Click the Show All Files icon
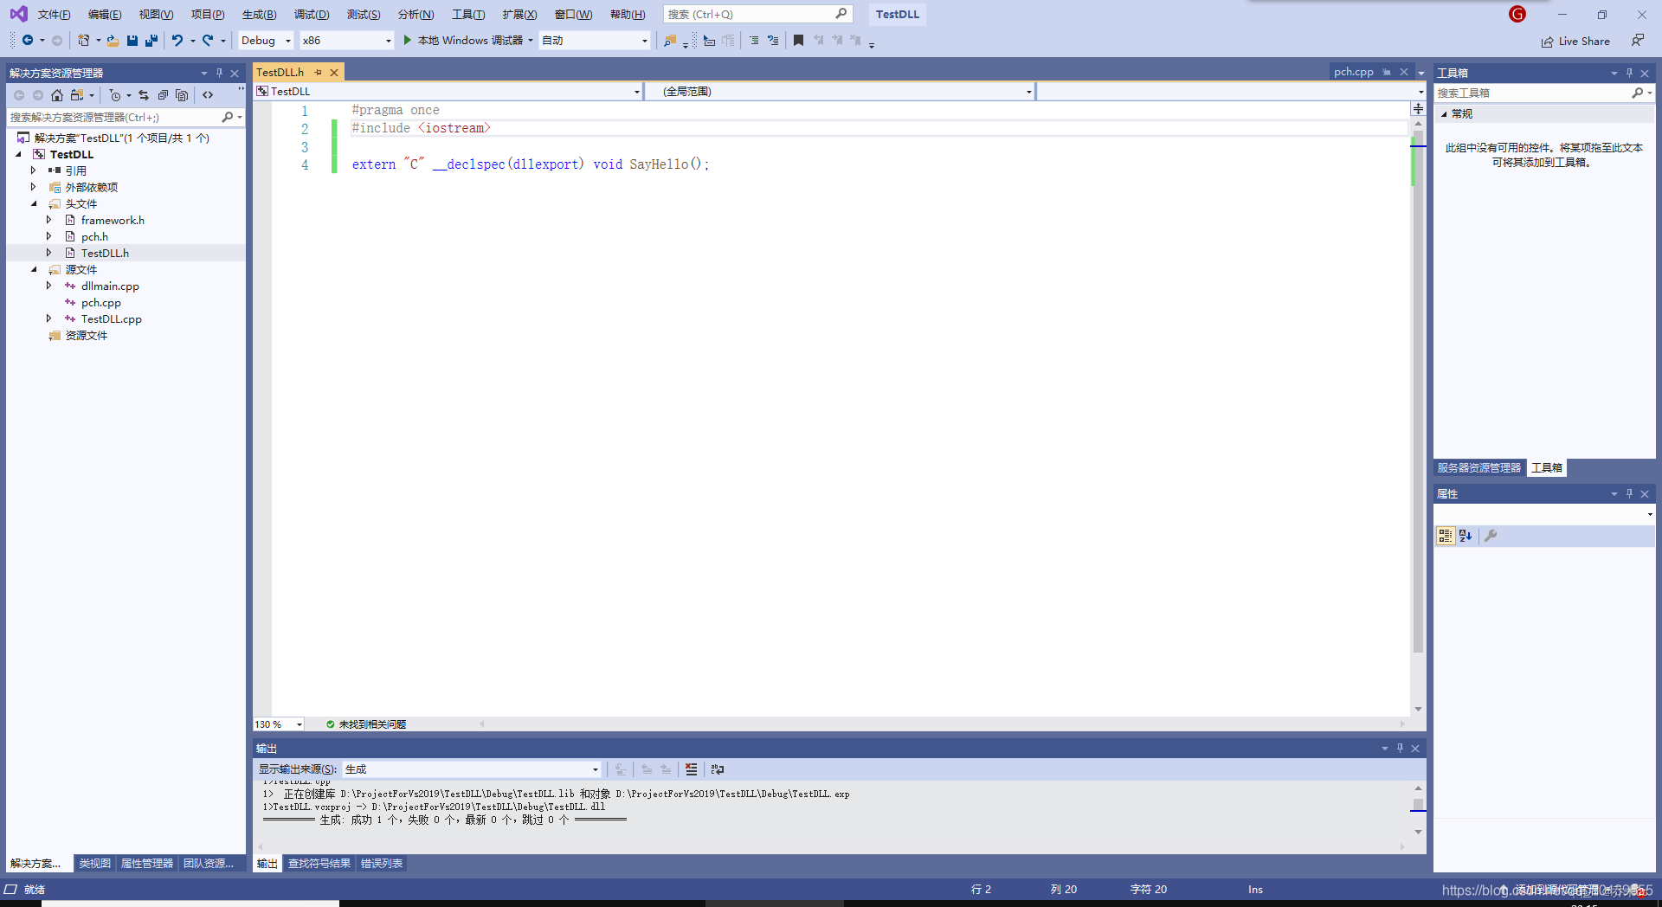Screen dimensions: 1662x907 [182, 95]
